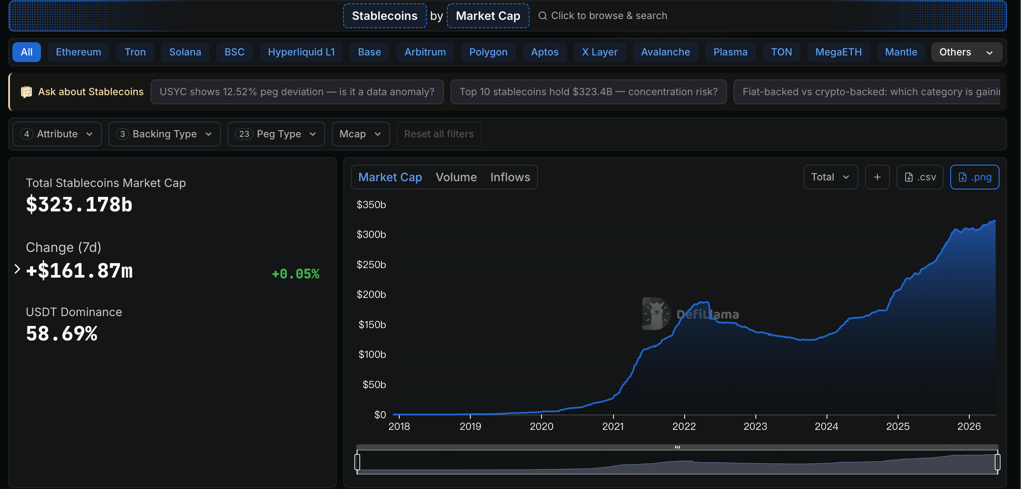Open the Peg Type dropdown
The width and height of the screenshot is (1021, 489).
pyautogui.click(x=276, y=134)
